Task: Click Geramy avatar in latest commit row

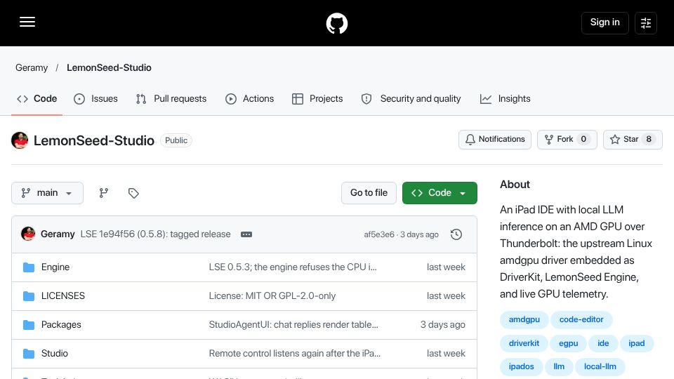Action: [28, 234]
